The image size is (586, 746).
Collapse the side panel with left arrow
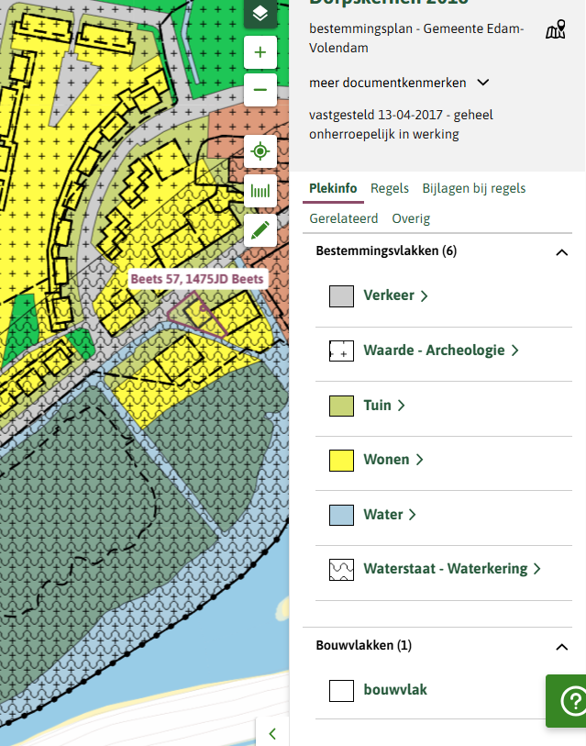point(272,733)
